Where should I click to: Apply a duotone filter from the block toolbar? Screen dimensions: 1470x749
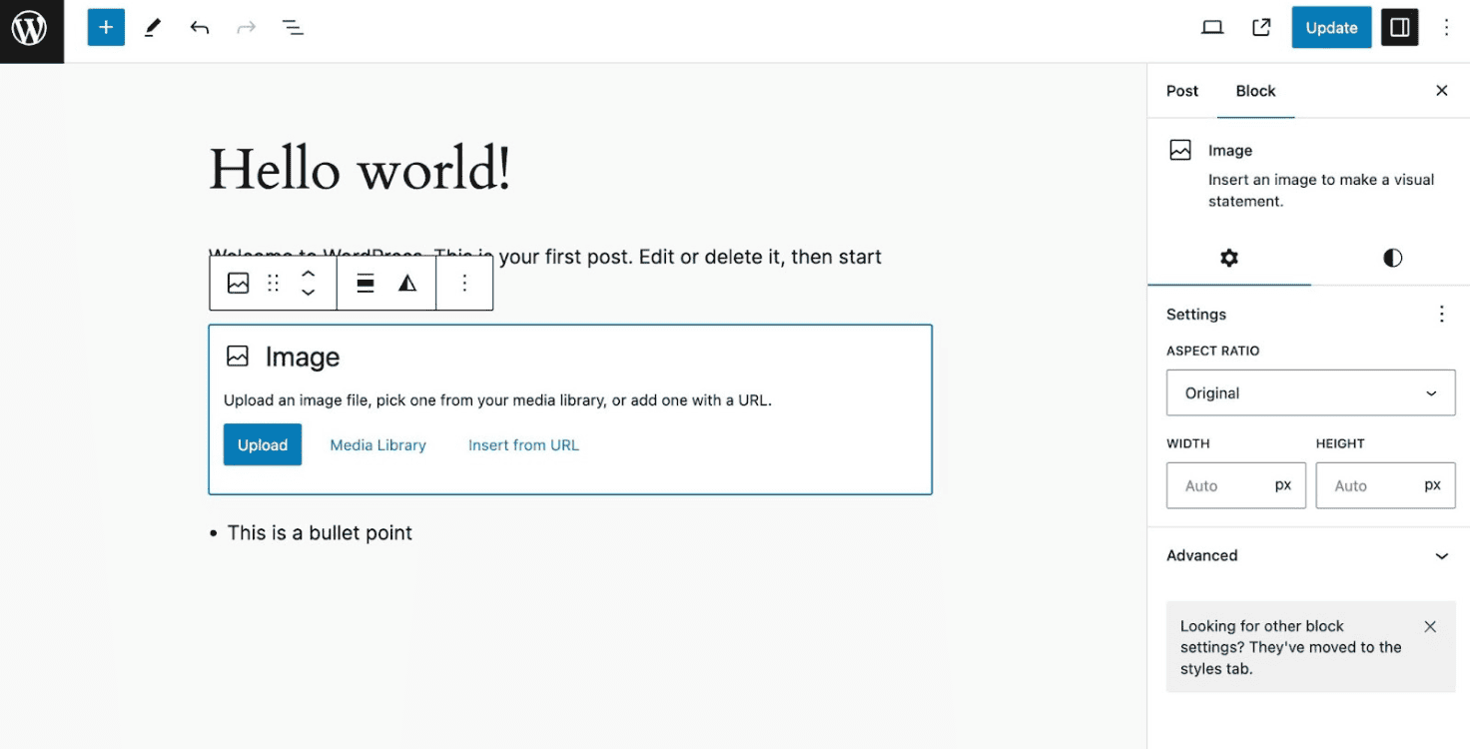point(406,283)
